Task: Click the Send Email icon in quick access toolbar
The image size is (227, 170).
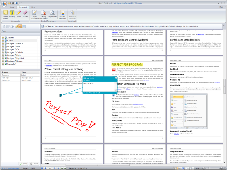Action: point(16,3)
